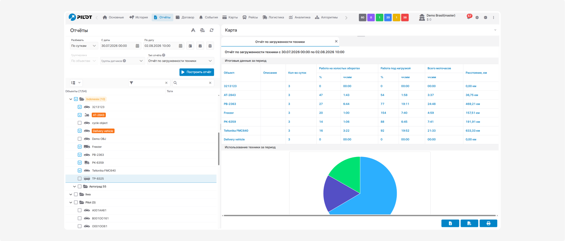Viewport: 565px width, 241px height.
Task: Collapse the Indonesia (10) group
Action: [x=71, y=99]
